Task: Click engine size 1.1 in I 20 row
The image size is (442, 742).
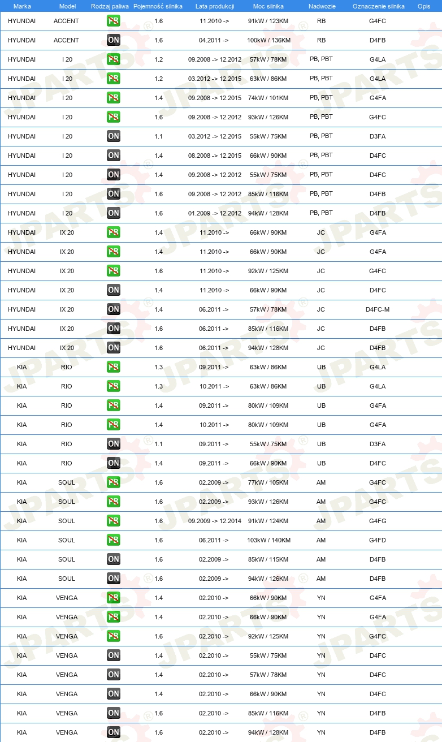Action: point(158,136)
